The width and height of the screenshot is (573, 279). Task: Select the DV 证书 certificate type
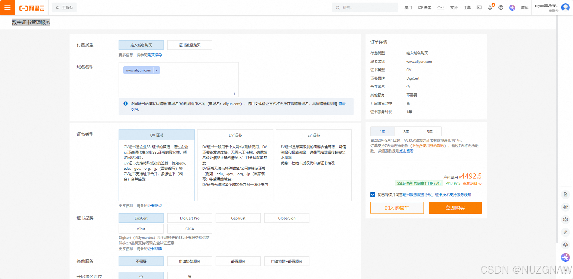(235, 135)
